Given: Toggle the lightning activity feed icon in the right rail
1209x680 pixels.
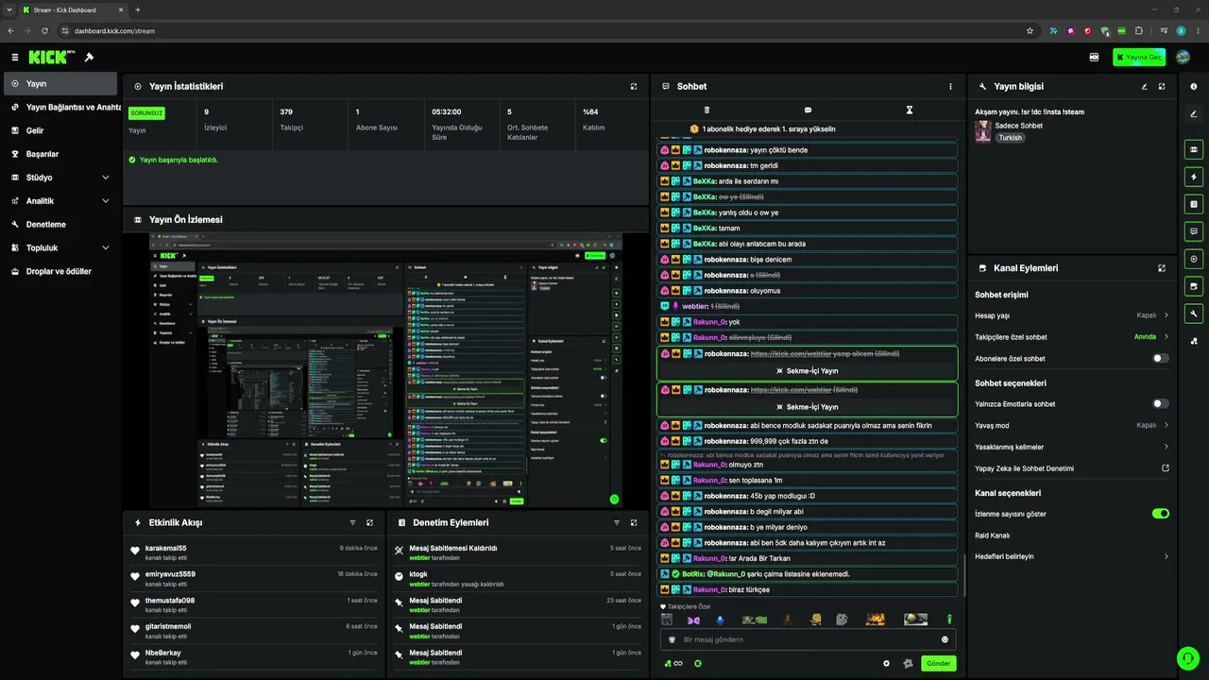Looking at the screenshot, I should click(x=1194, y=177).
